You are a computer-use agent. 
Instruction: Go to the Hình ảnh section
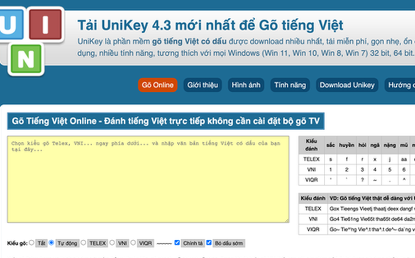pos(246,85)
